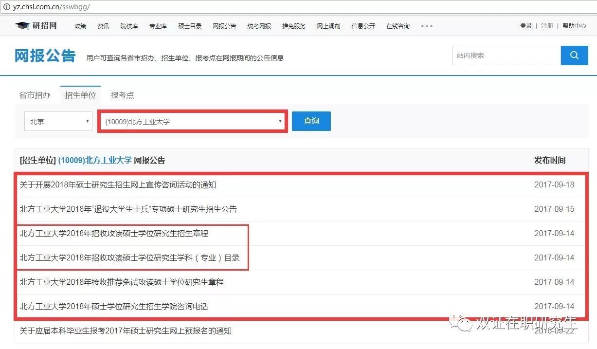Select the 招生单位 tab
This screenshot has width=597, height=349.
click(80, 95)
